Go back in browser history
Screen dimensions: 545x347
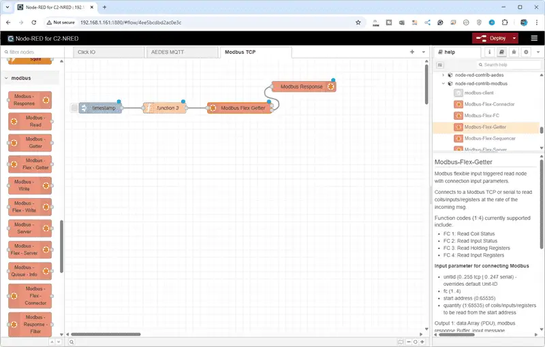8,22
